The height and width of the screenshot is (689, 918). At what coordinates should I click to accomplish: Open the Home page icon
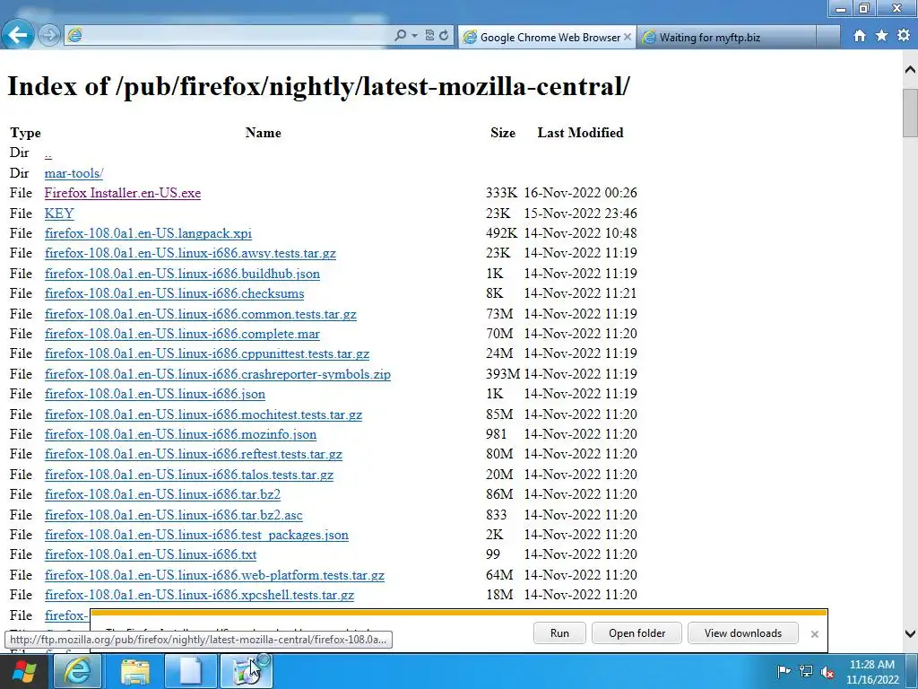[x=860, y=36]
